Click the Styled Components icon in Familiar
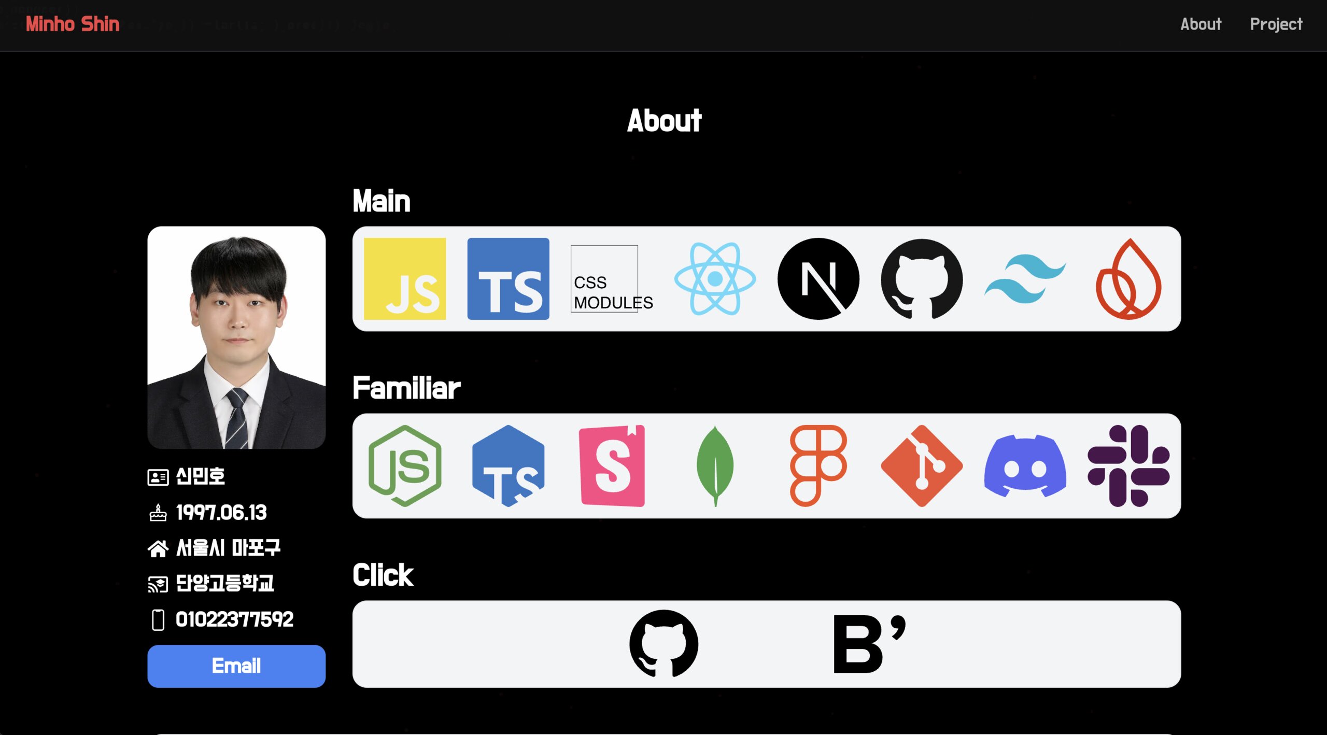This screenshot has height=735, width=1327. 612,466
